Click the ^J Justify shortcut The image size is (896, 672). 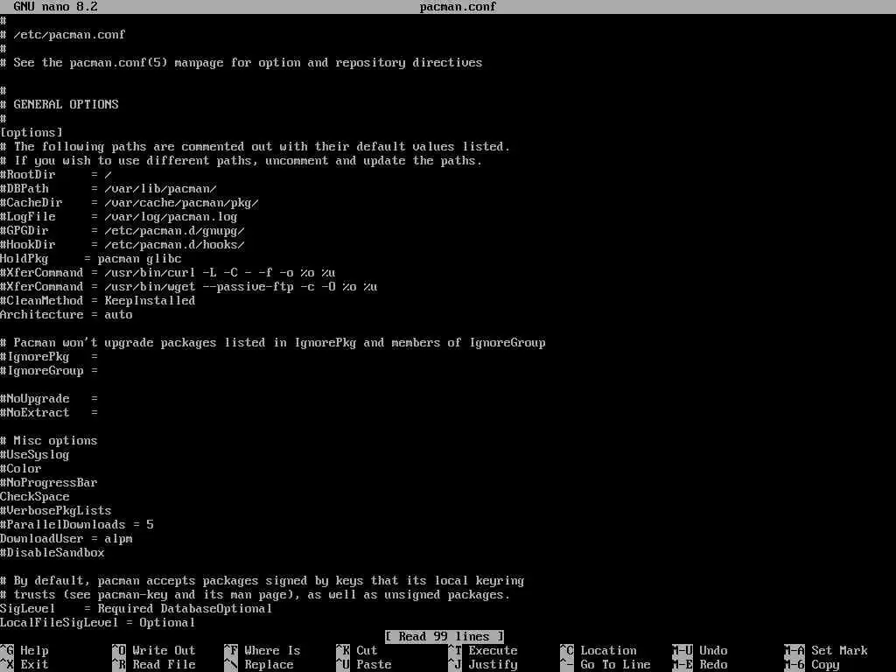coord(483,665)
